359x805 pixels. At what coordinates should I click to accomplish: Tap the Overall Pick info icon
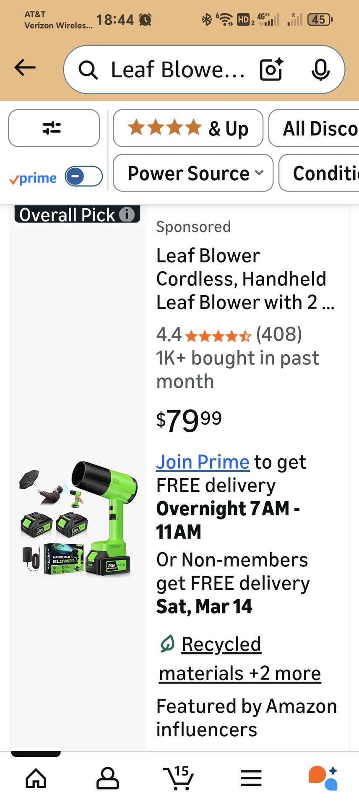[127, 214]
